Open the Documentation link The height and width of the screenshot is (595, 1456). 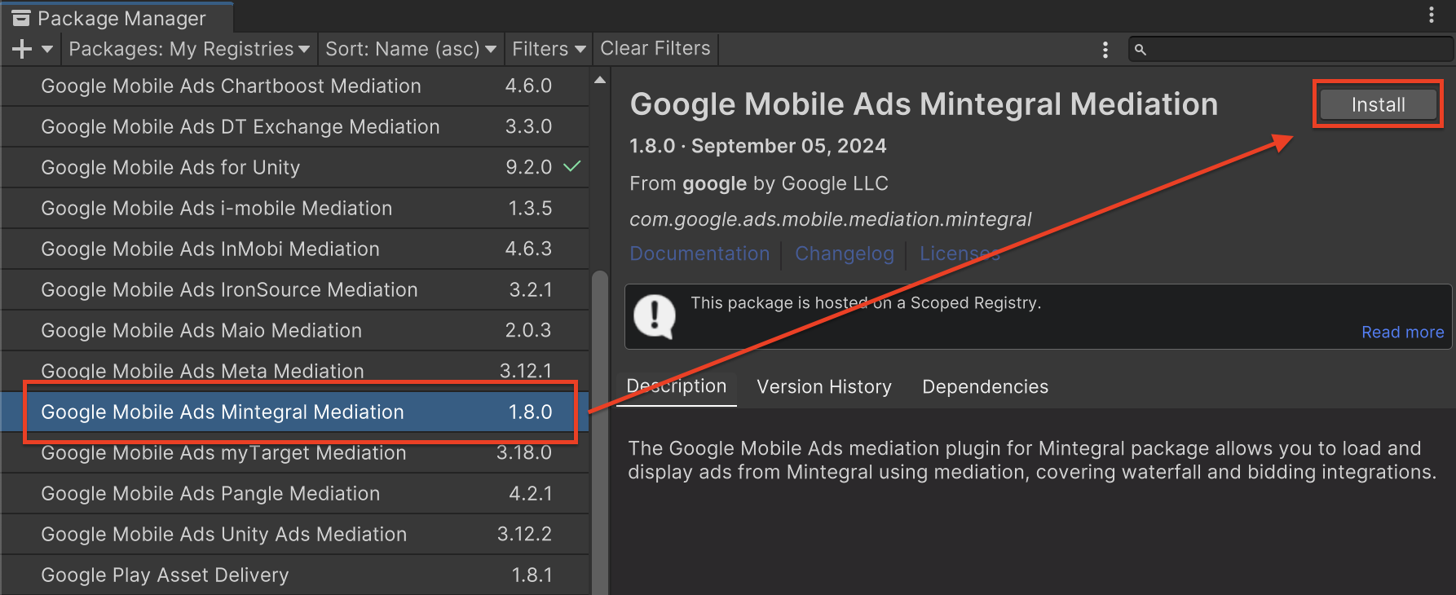coord(699,254)
